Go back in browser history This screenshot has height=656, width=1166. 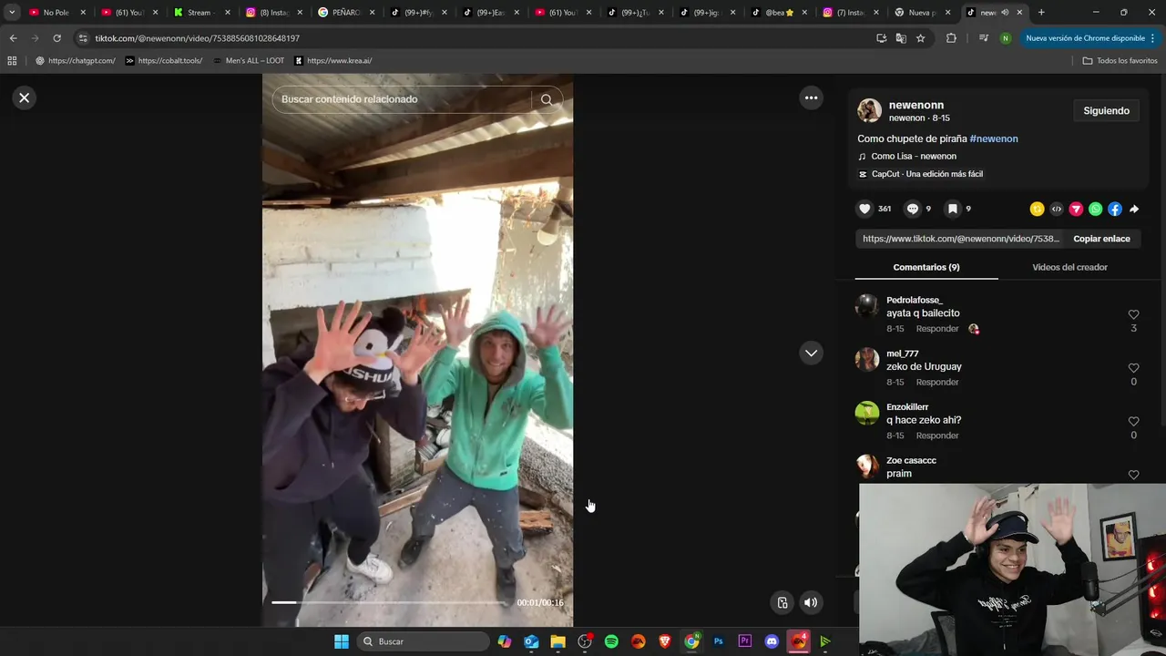click(13, 38)
